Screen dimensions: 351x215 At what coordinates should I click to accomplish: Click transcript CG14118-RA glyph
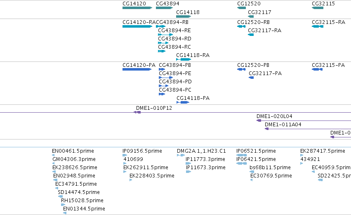[x=184, y=59]
